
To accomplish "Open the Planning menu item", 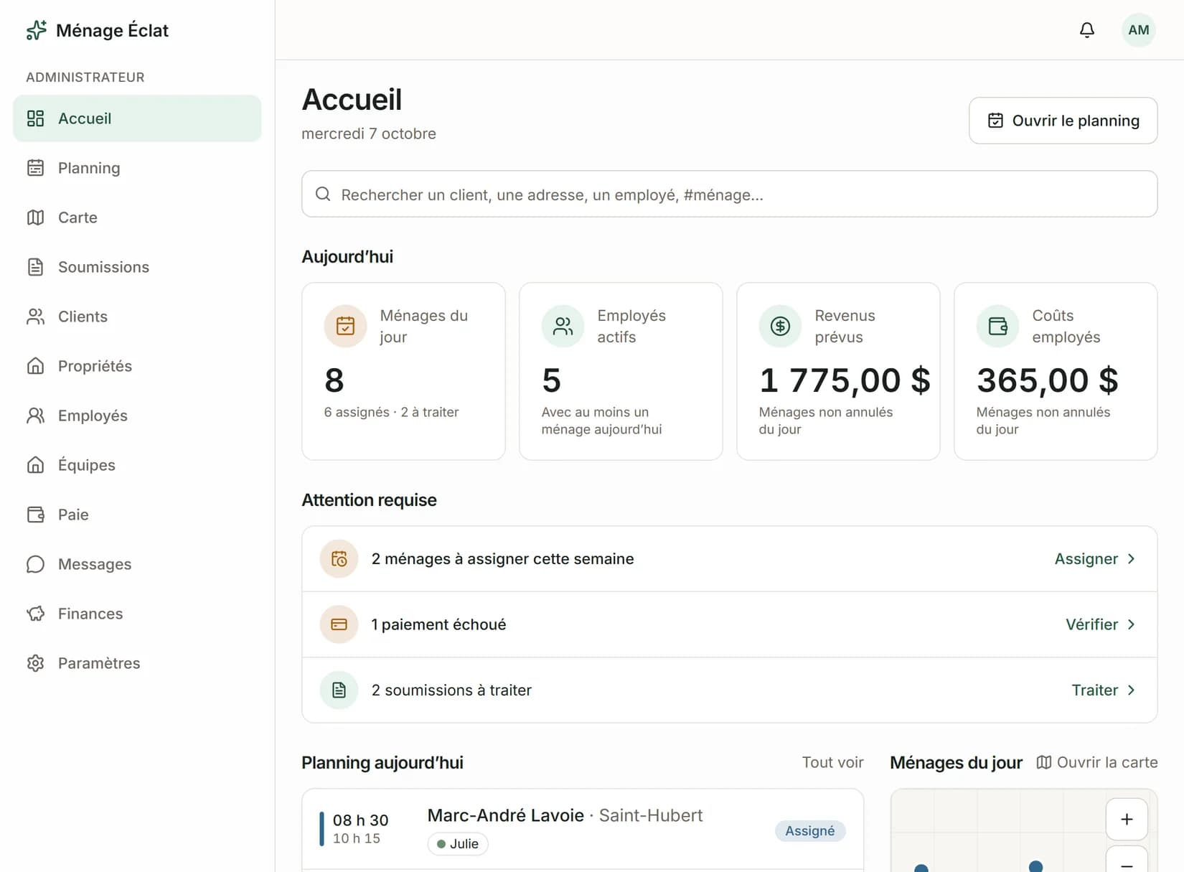I will [137, 168].
